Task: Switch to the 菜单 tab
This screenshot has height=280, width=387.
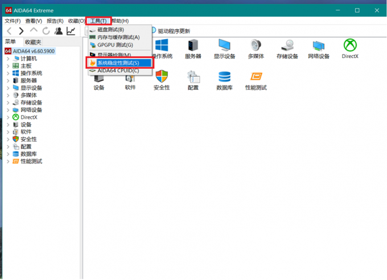Action: [11, 42]
